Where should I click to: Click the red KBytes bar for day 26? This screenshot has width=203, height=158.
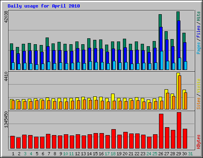161,131
